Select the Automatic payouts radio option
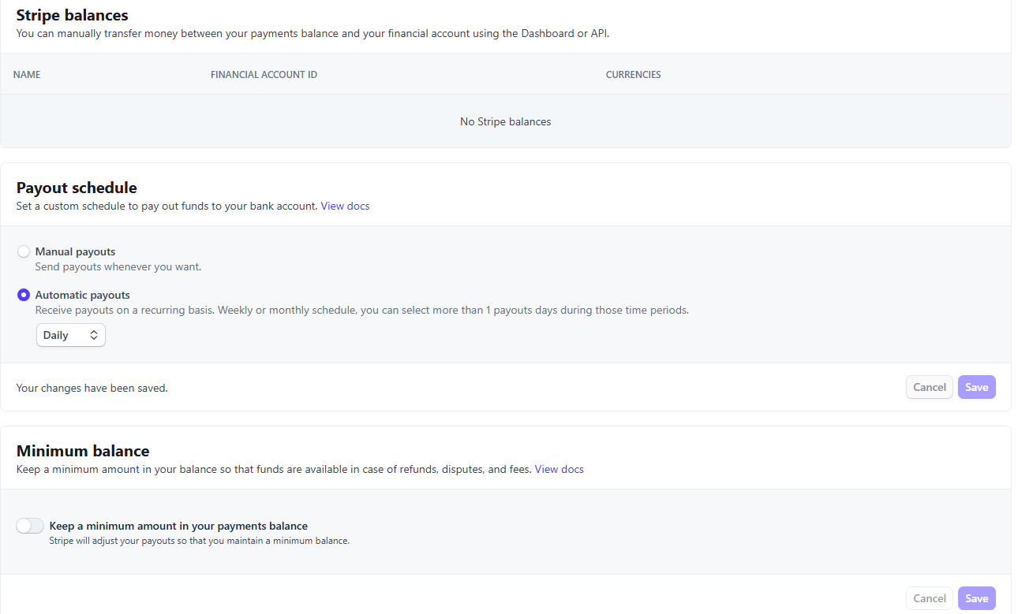This screenshot has width=1033, height=614. pyautogui.click(x=24, y=295)
